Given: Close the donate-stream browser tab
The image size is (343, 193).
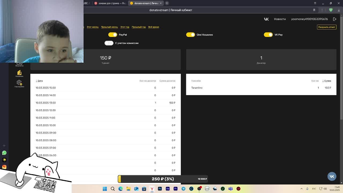Looking at the screenshot, I should point(161,3).
